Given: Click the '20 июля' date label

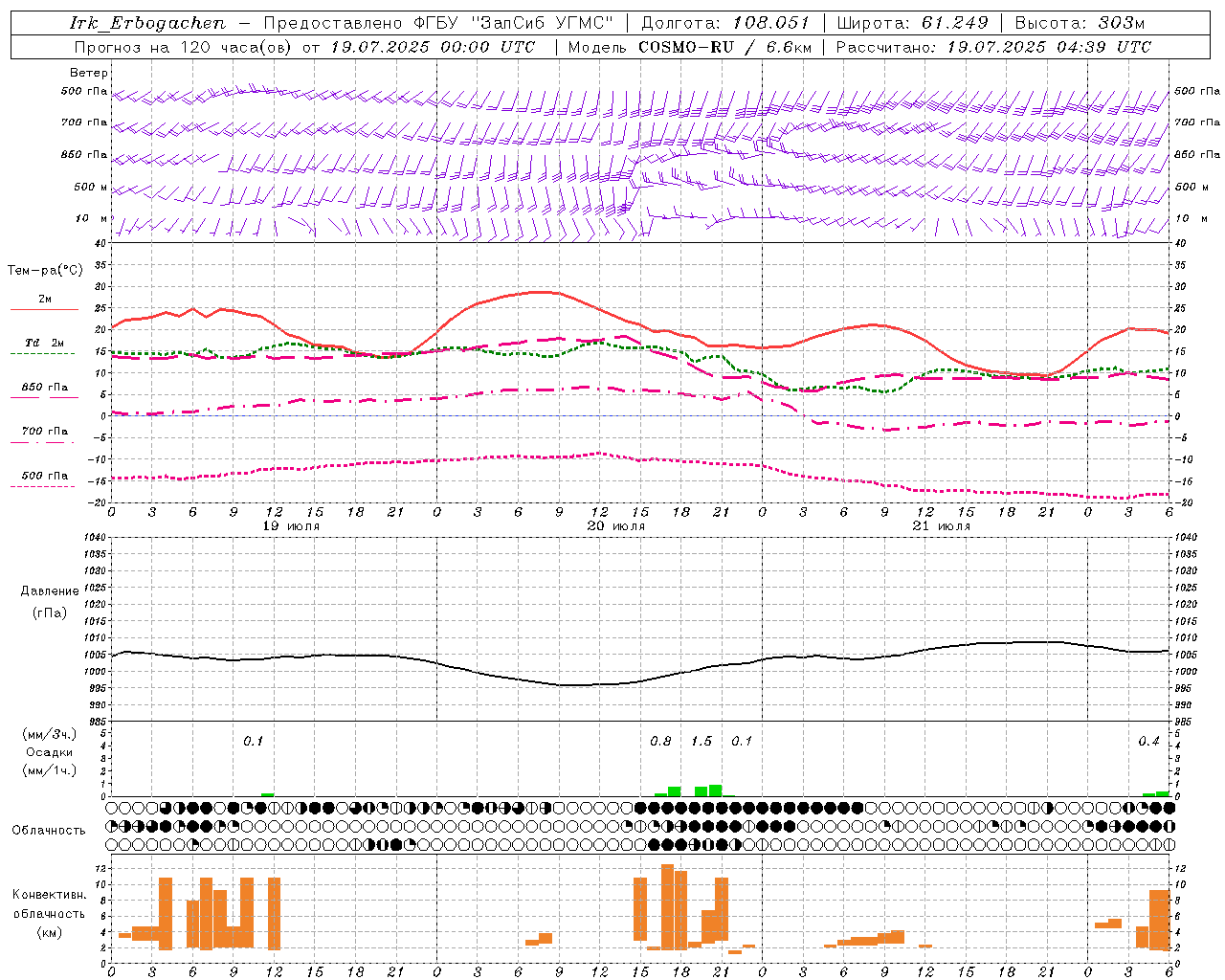Looking at the screenshot, I should [616, 526].
